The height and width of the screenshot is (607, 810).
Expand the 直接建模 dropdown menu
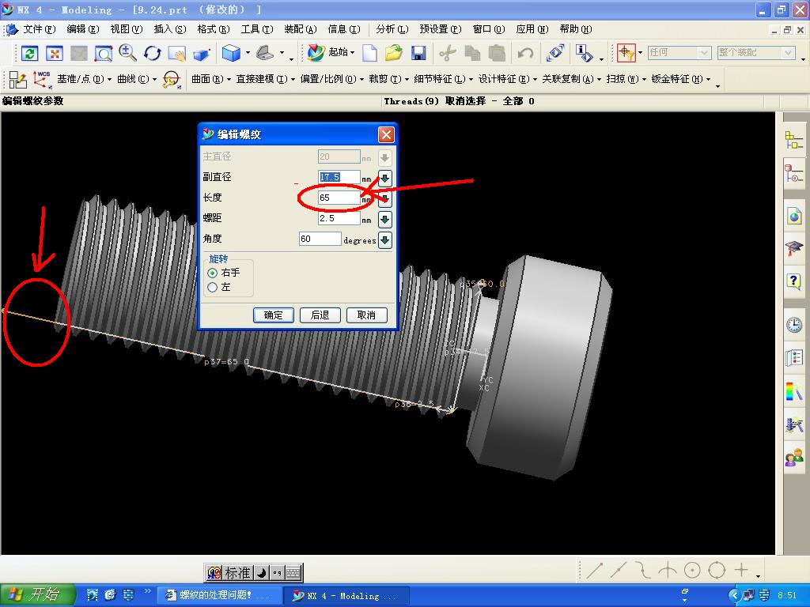[265, 79]
